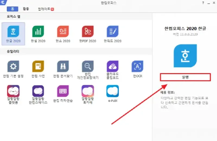The image size is (217, 141).
Task: Click the 실행 button
Action: point(185,77)
